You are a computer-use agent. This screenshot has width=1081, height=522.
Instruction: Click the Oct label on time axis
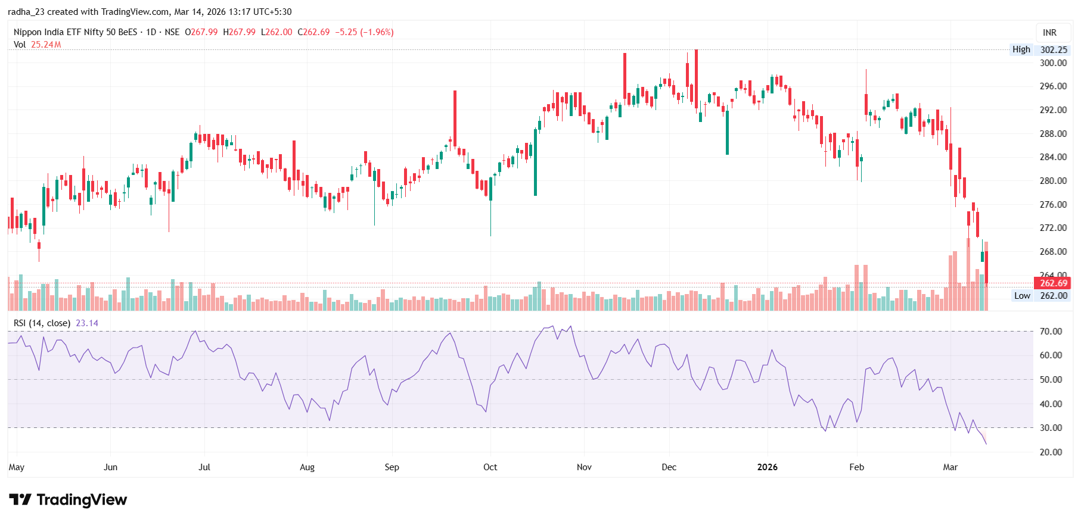(490, 467)
